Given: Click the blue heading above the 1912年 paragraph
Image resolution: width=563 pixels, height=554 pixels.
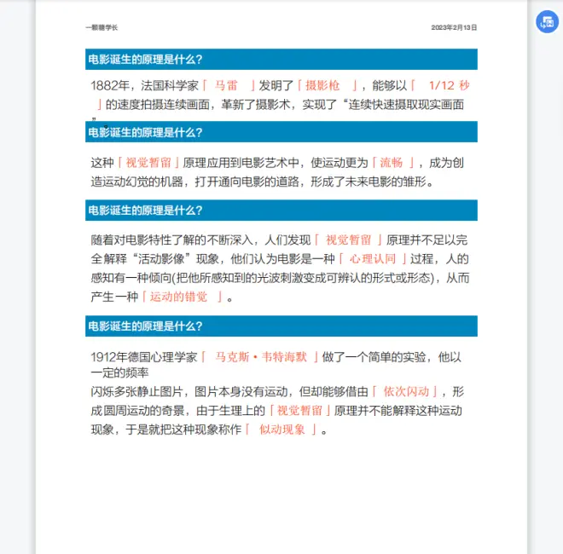Looking at the screenshot, I should [281, 326].
